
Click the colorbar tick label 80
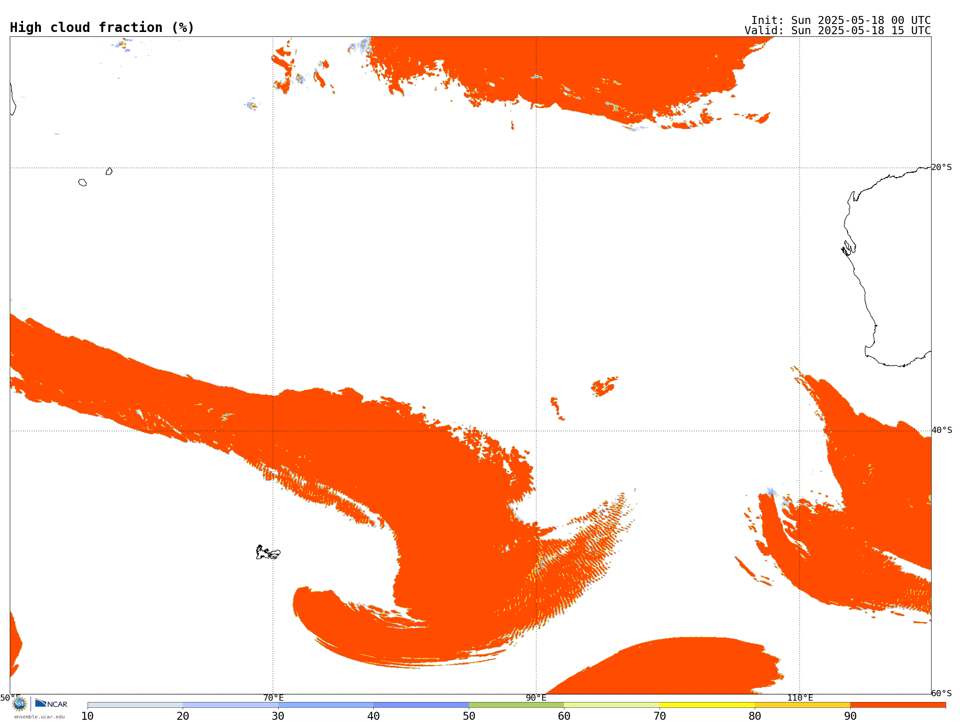755,716
